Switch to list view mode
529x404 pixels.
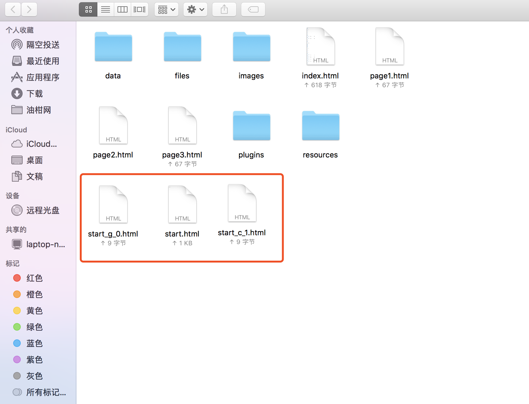[x=106, y=9]
